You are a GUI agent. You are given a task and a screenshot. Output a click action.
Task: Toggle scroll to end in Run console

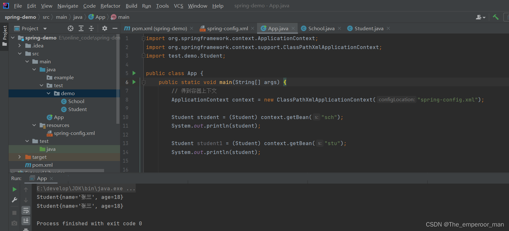point(26,220)
